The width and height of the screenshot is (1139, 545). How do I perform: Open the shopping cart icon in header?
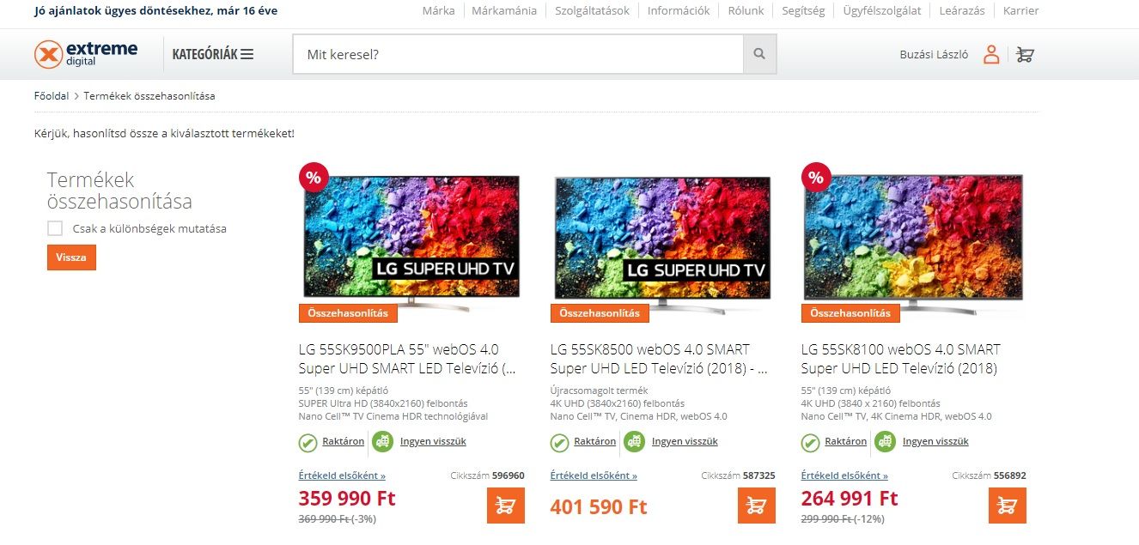(x=1025, y=54)
